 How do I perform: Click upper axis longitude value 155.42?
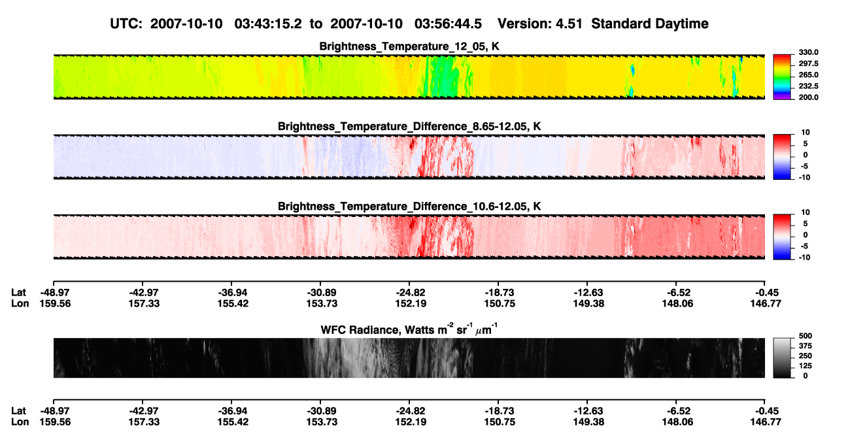231,303
